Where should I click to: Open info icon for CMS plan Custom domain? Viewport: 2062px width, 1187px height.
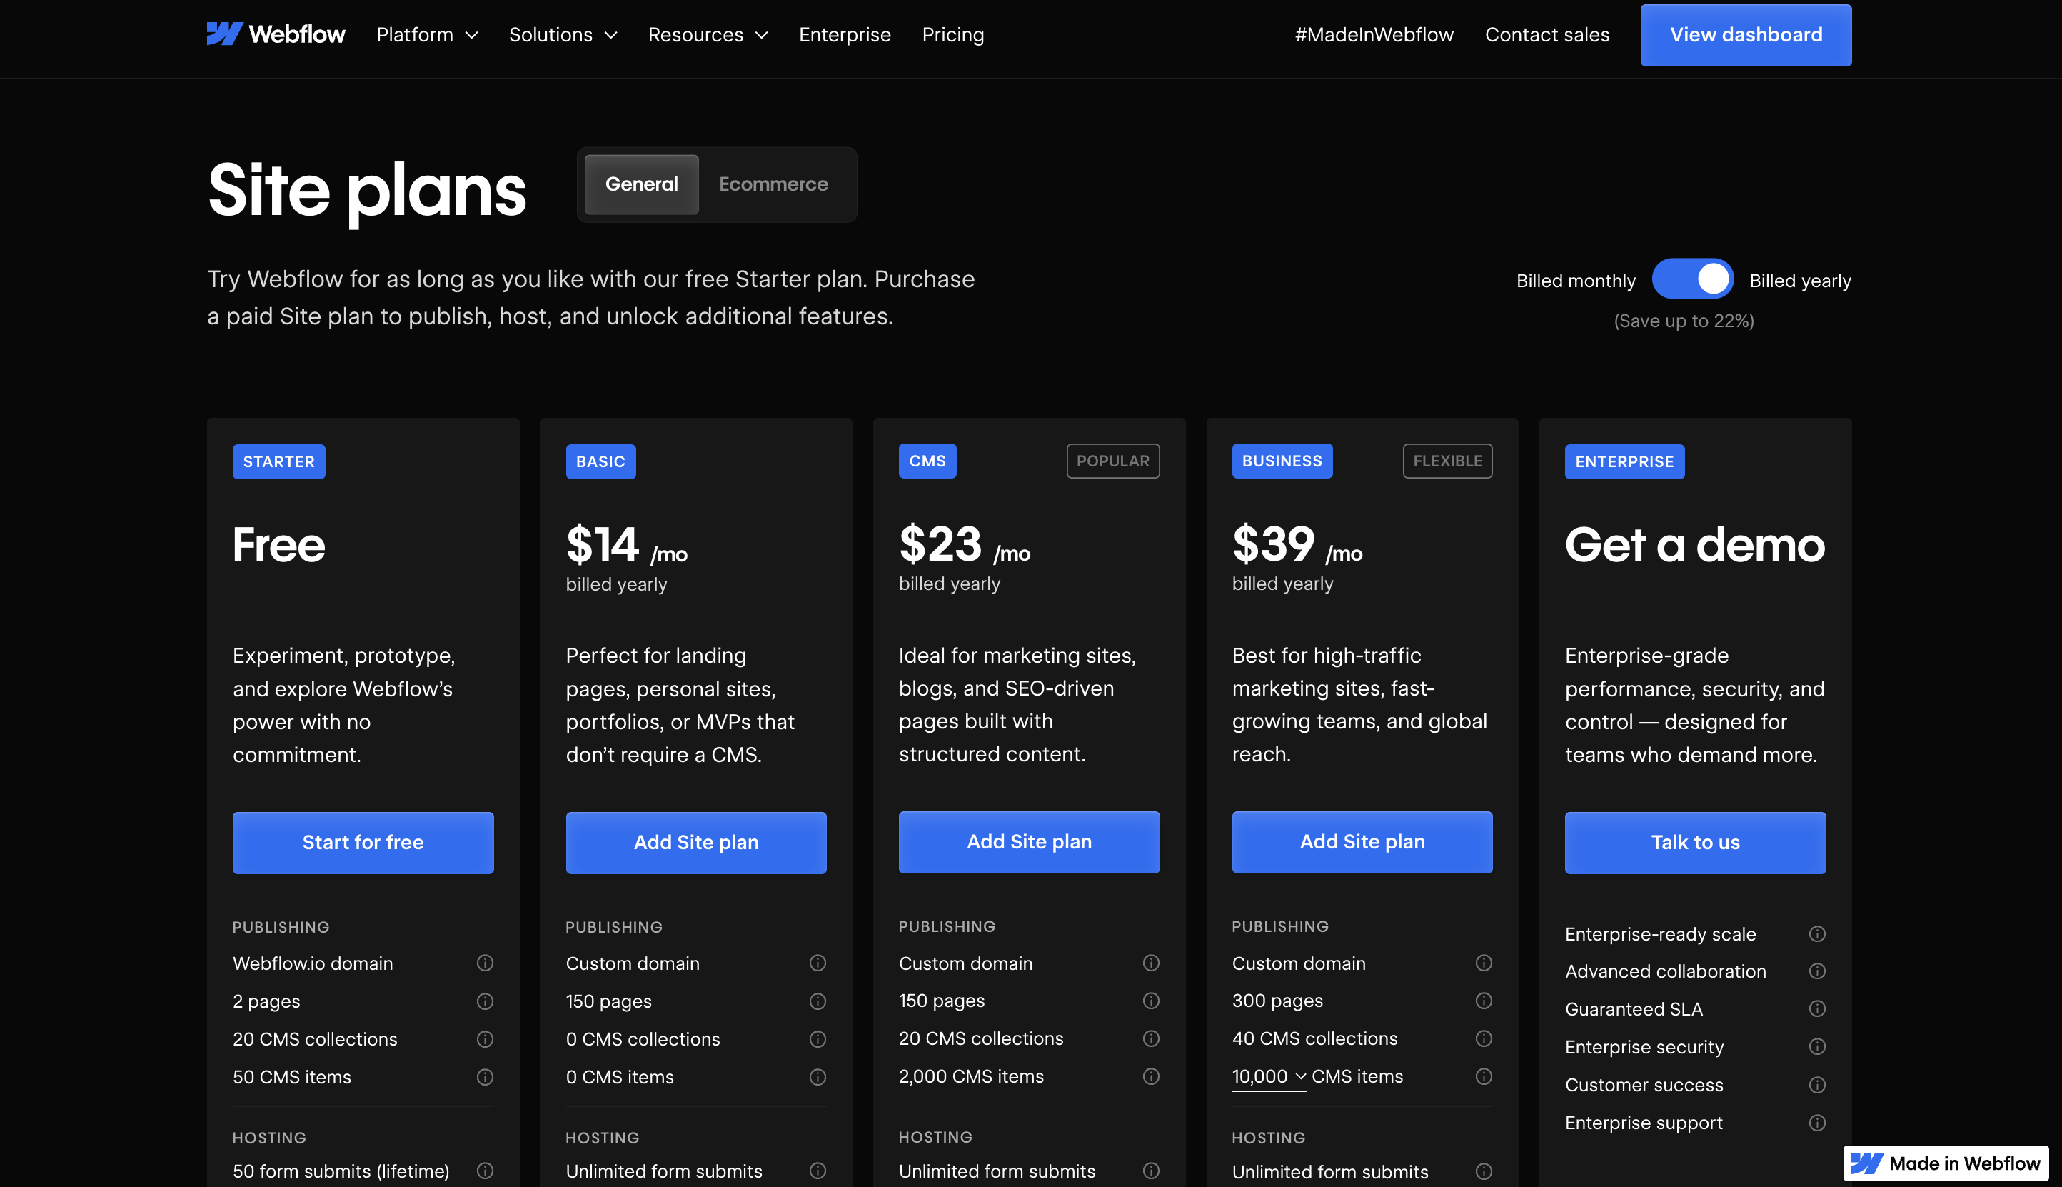pyautogui.click(x=1151, y=963)
